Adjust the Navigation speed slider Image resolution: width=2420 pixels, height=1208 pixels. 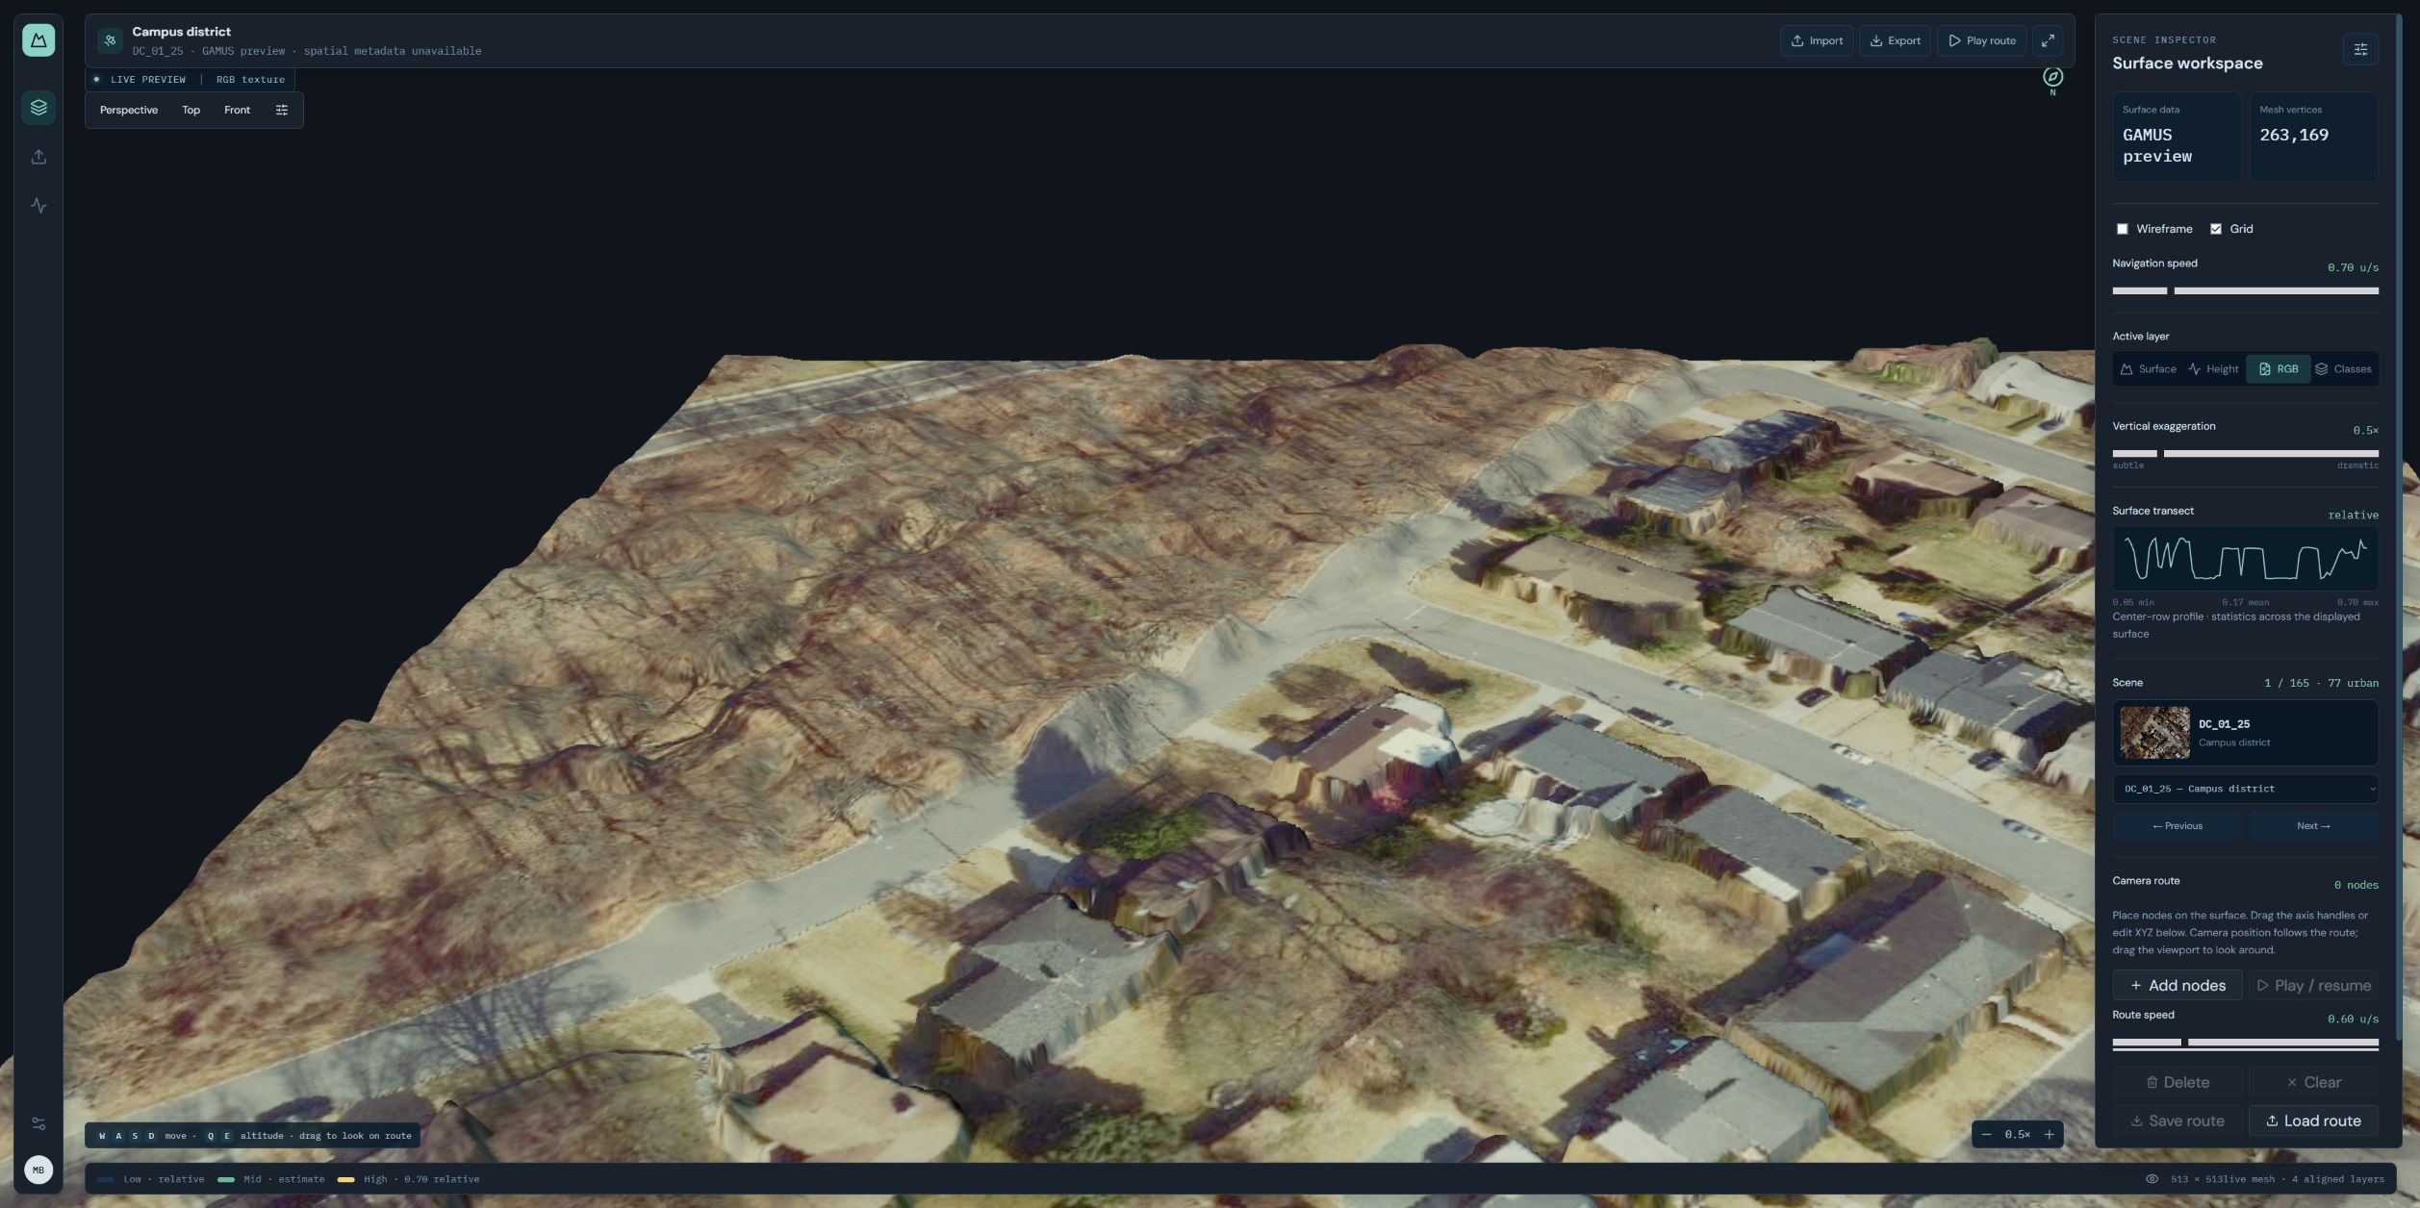(x=2245, y=290)
